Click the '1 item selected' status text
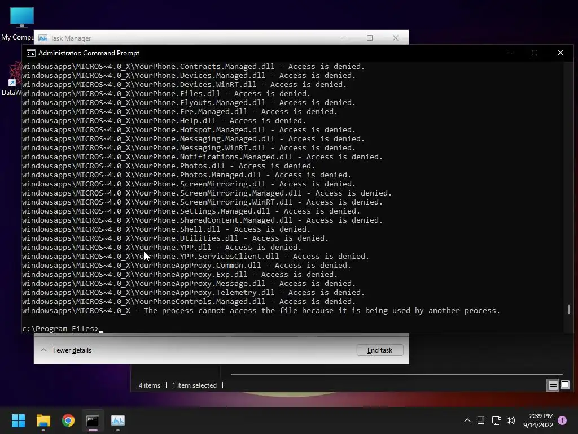578x434 pixels. point(194,385)
